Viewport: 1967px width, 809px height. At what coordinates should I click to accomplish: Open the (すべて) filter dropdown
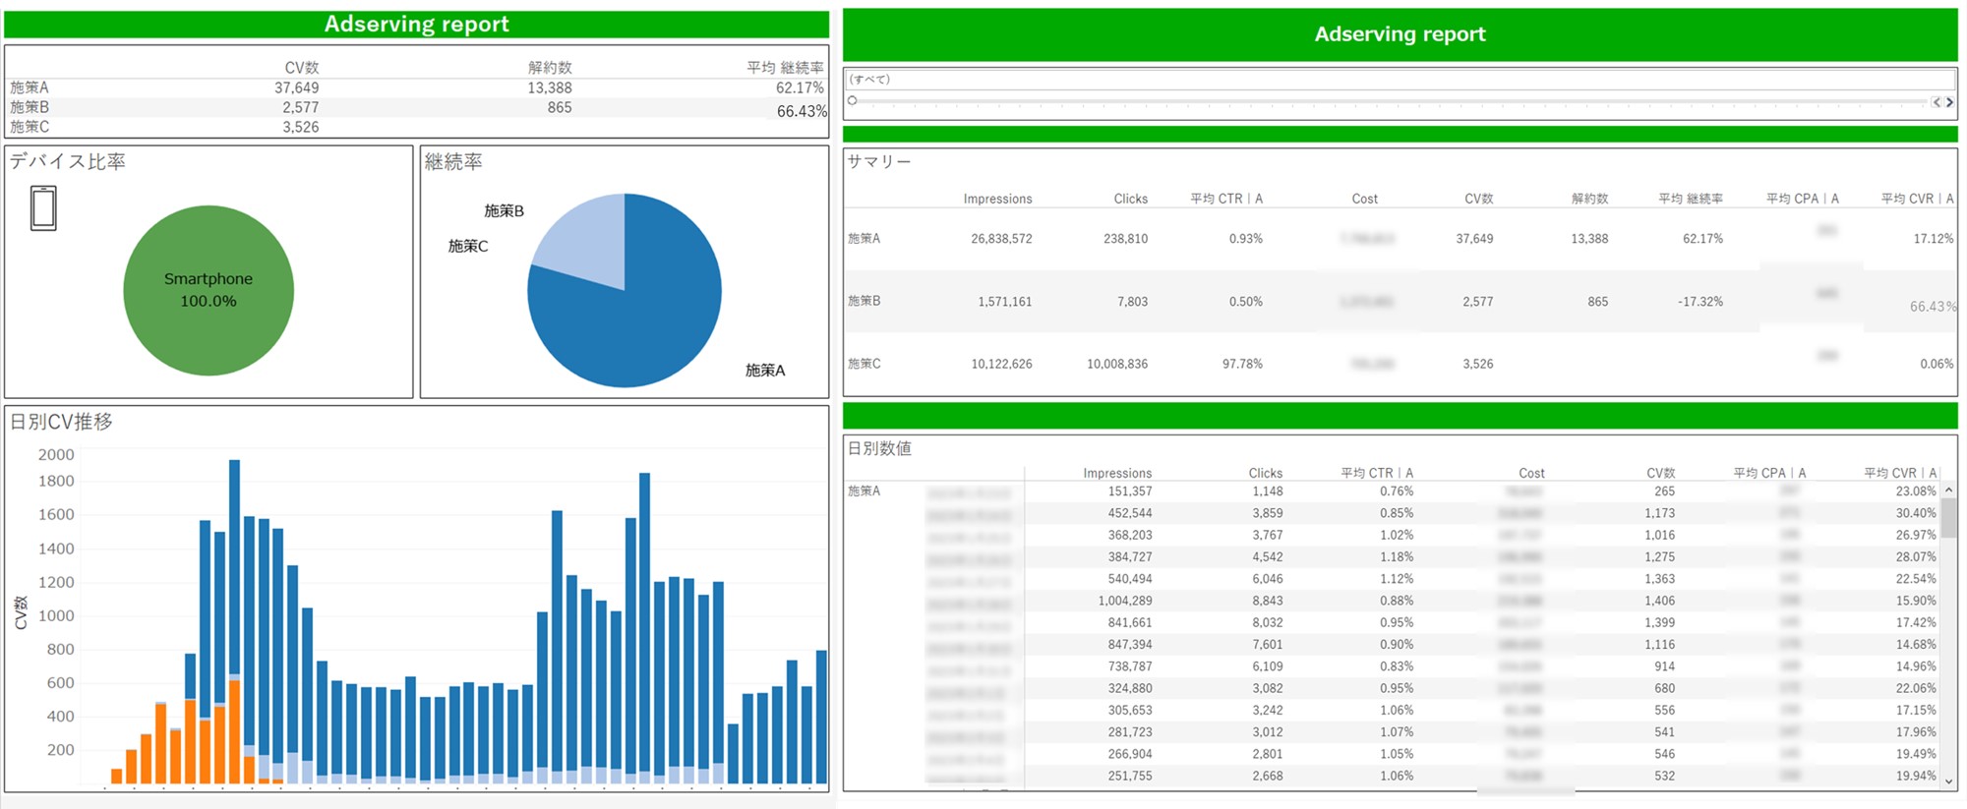click(1401, 80)
